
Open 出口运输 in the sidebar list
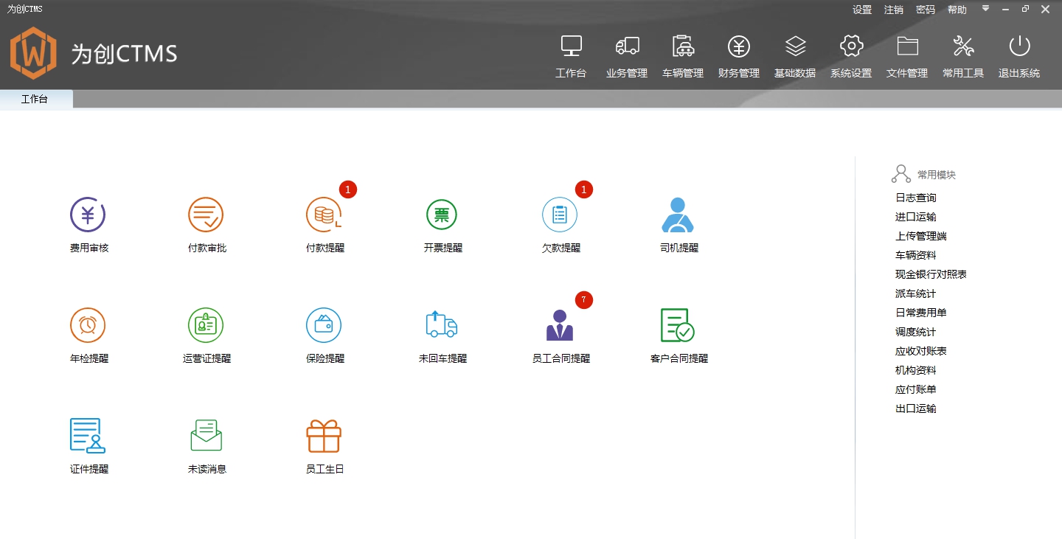coord(915,408)
